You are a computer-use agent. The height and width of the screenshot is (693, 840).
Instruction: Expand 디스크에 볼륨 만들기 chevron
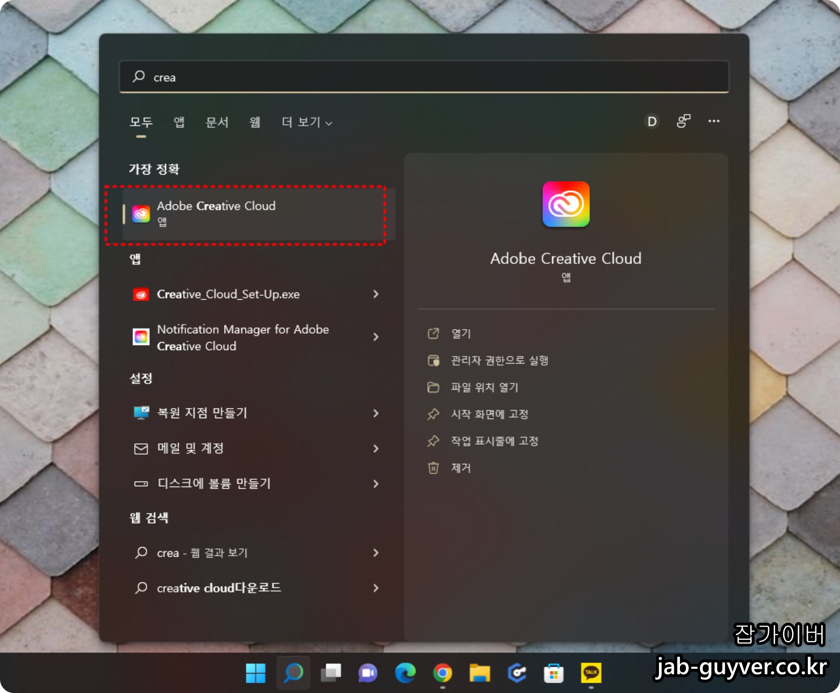pos(376,484)
